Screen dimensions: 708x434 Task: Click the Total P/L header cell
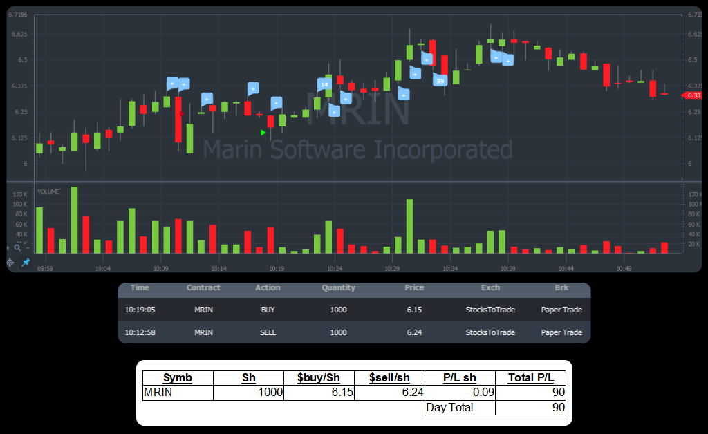click(530, 378)
